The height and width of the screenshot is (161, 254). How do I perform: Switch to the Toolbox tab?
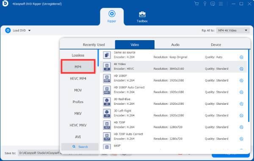pyautogui.click(x=142, y=17)
